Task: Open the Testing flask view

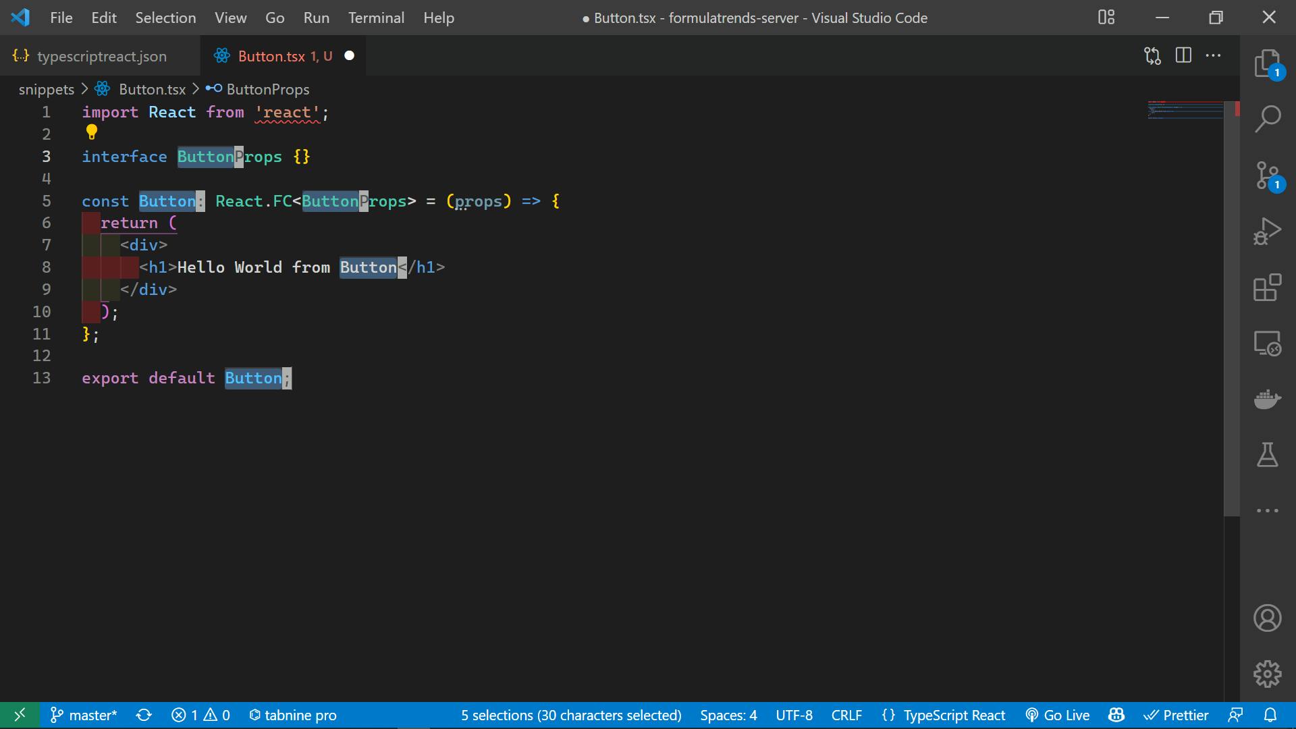Action: tap(1268, 454)
